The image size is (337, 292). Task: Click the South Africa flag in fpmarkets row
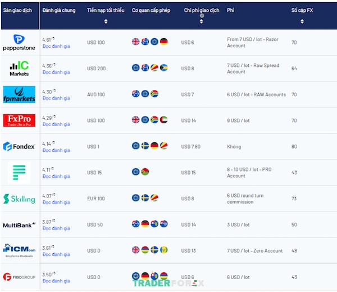(154, 93)
